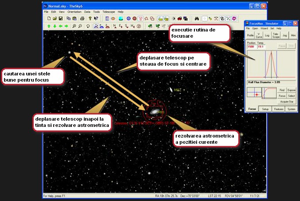Click the Print icon in the toolbar
This screenshot has height=201, width=300.
[82, 19]
